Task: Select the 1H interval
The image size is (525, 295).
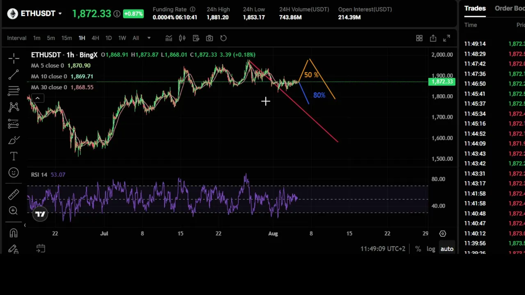Action: 82,38
